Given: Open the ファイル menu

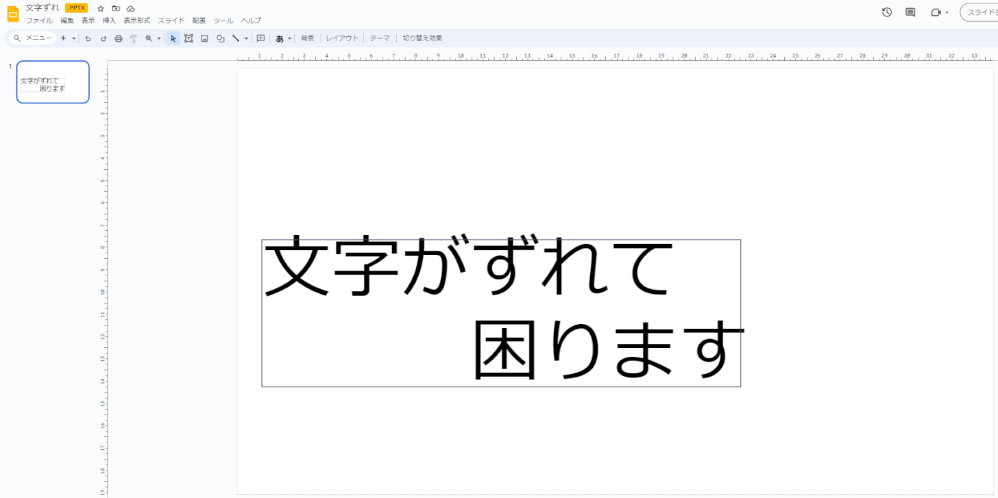Looking at the screenshot, I should [x=39, y=21].
